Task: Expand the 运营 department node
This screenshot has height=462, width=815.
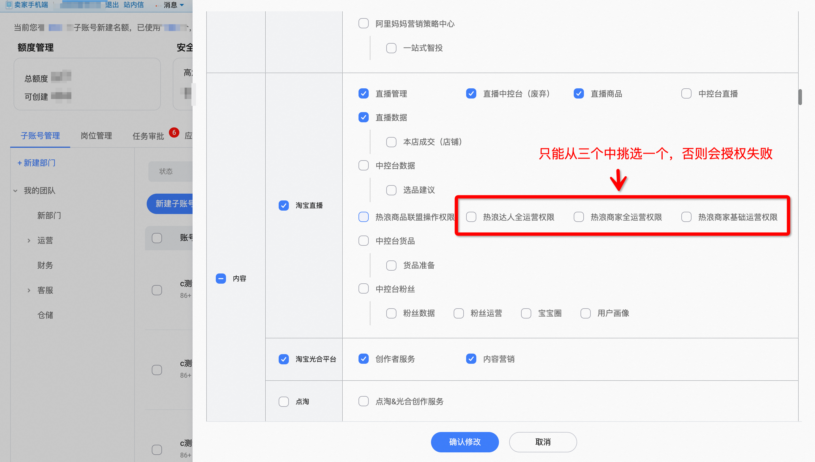Action: 29,241
